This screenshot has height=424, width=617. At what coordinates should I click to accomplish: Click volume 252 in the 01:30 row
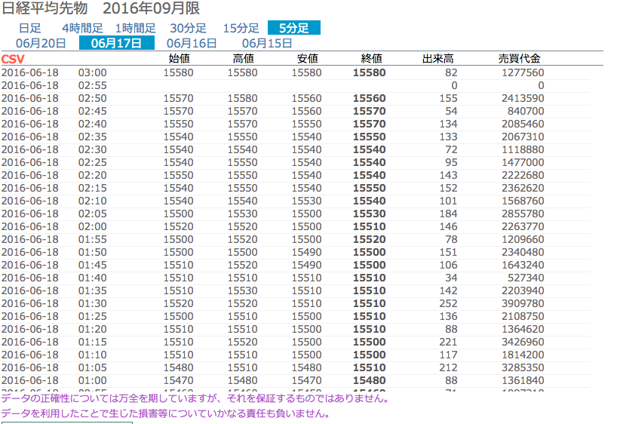[449, 303]
